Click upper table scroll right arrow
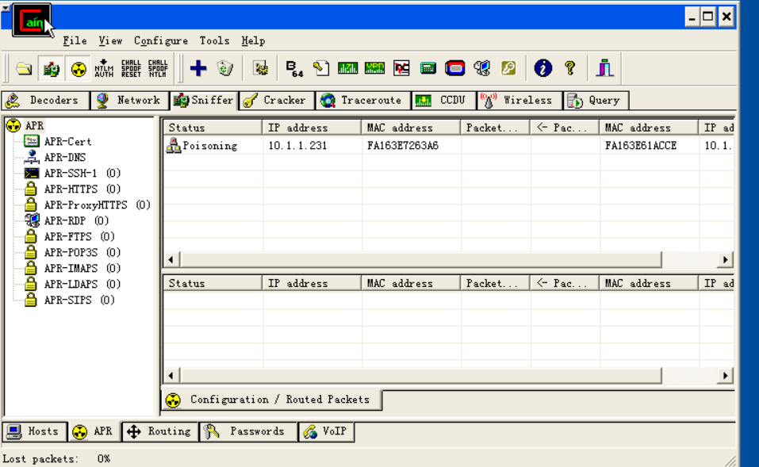Screen dimensions: 759x467 coord(725,259)
